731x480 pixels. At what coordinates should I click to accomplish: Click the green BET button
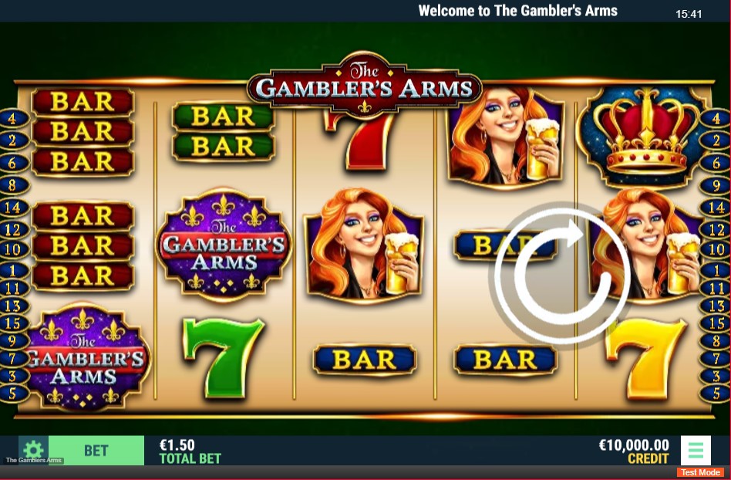(96, 451)
